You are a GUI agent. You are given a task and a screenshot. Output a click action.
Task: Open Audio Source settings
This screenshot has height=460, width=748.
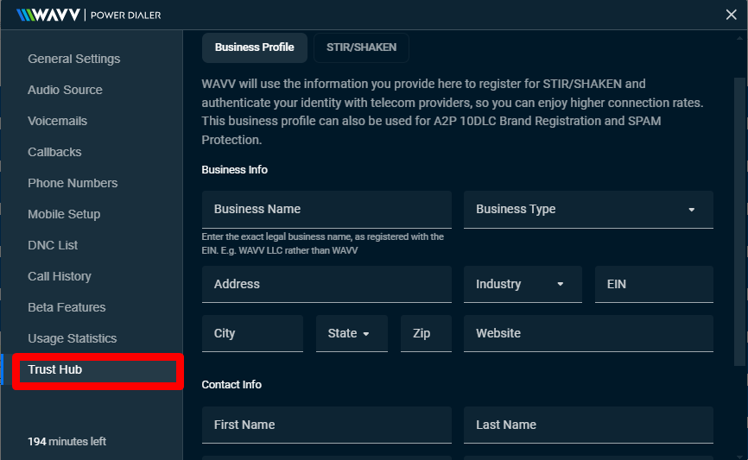(65, 90)
